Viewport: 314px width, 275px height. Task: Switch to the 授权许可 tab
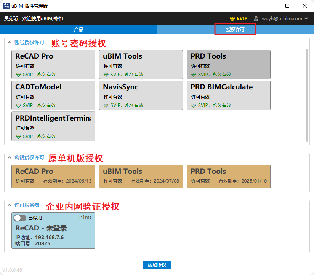click(x=235, y=29)
